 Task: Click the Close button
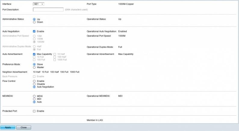coord(23,127)
